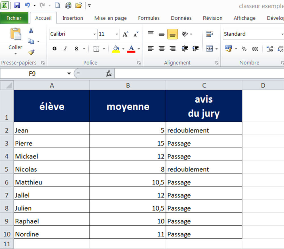The image size is (284, 249).
Task: Open Presse-papiers dialog launcher
Action: click(43, 63)
